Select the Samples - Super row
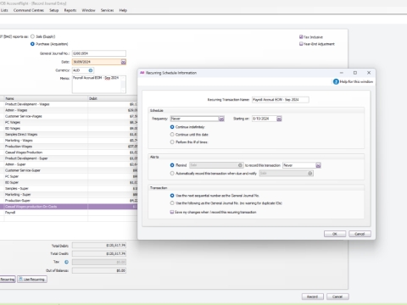 click(69, 189)
